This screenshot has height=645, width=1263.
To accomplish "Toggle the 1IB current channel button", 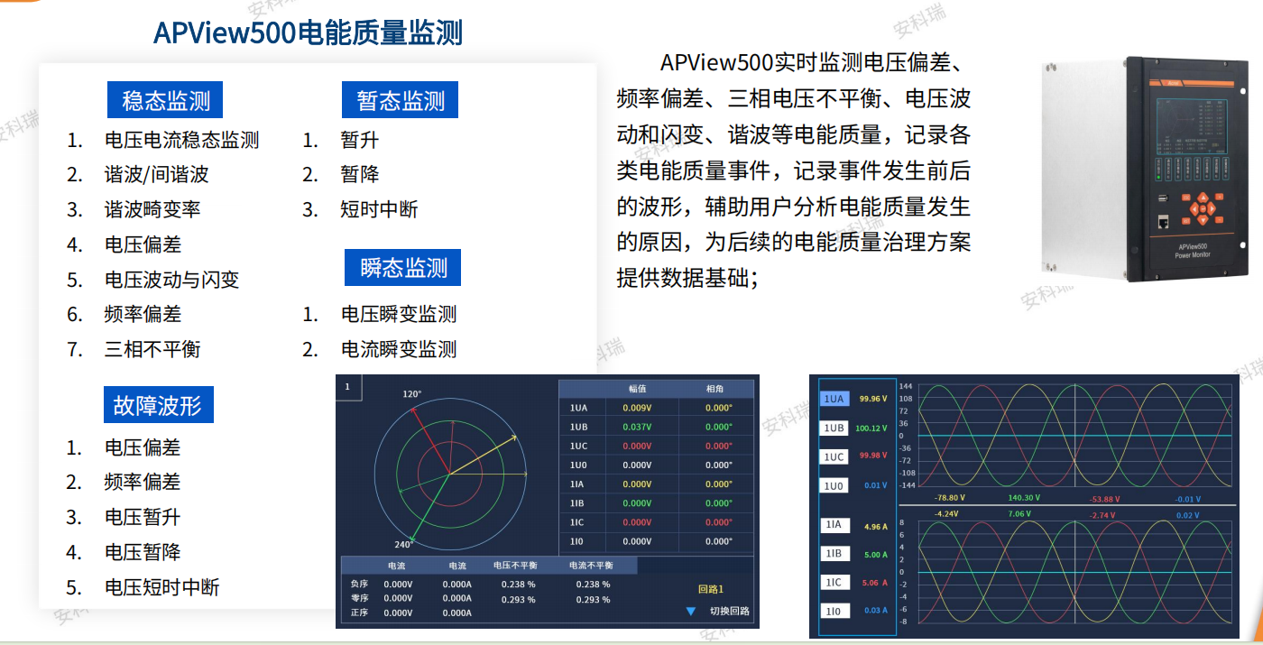I will (834, 554).
